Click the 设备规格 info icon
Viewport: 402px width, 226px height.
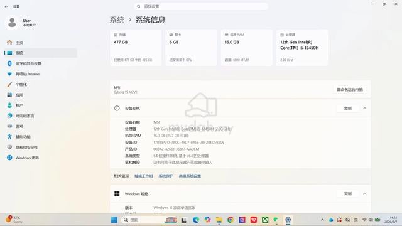point(117,108)
